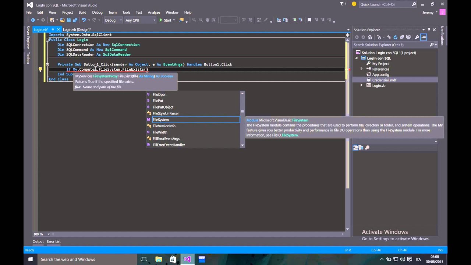
Task: Click the yellow feedback smiley icon
Action: [x=354, y=4]
